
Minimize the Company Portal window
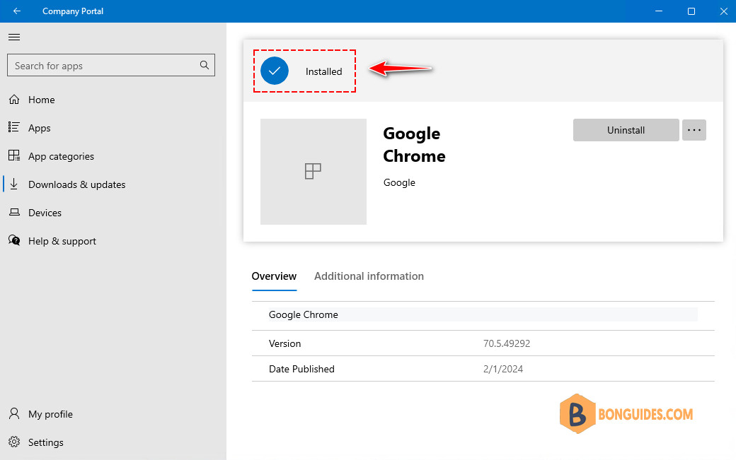click(659, 11)
